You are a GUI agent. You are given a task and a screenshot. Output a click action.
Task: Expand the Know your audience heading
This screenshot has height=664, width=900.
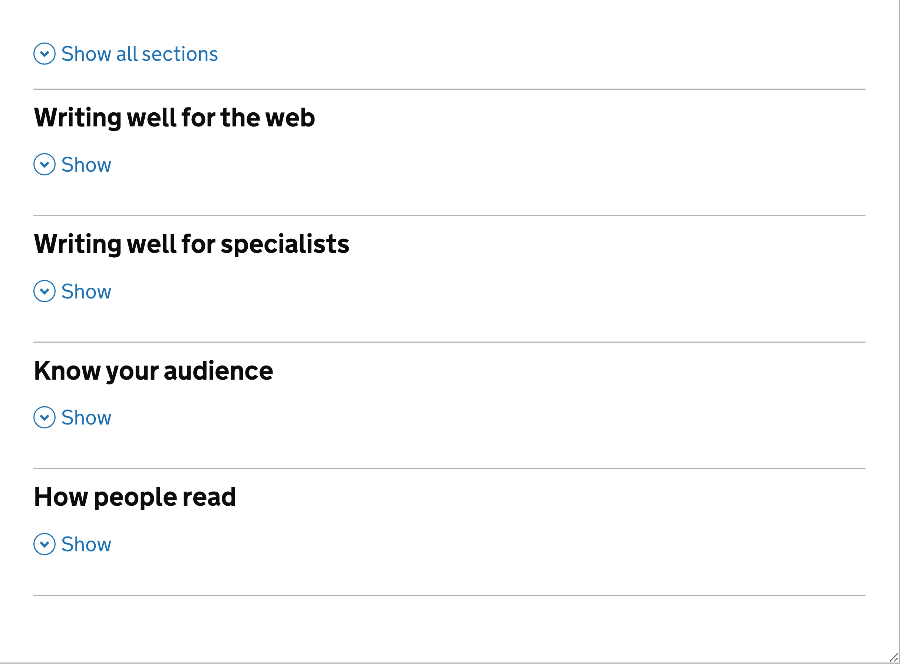(153, 371)
